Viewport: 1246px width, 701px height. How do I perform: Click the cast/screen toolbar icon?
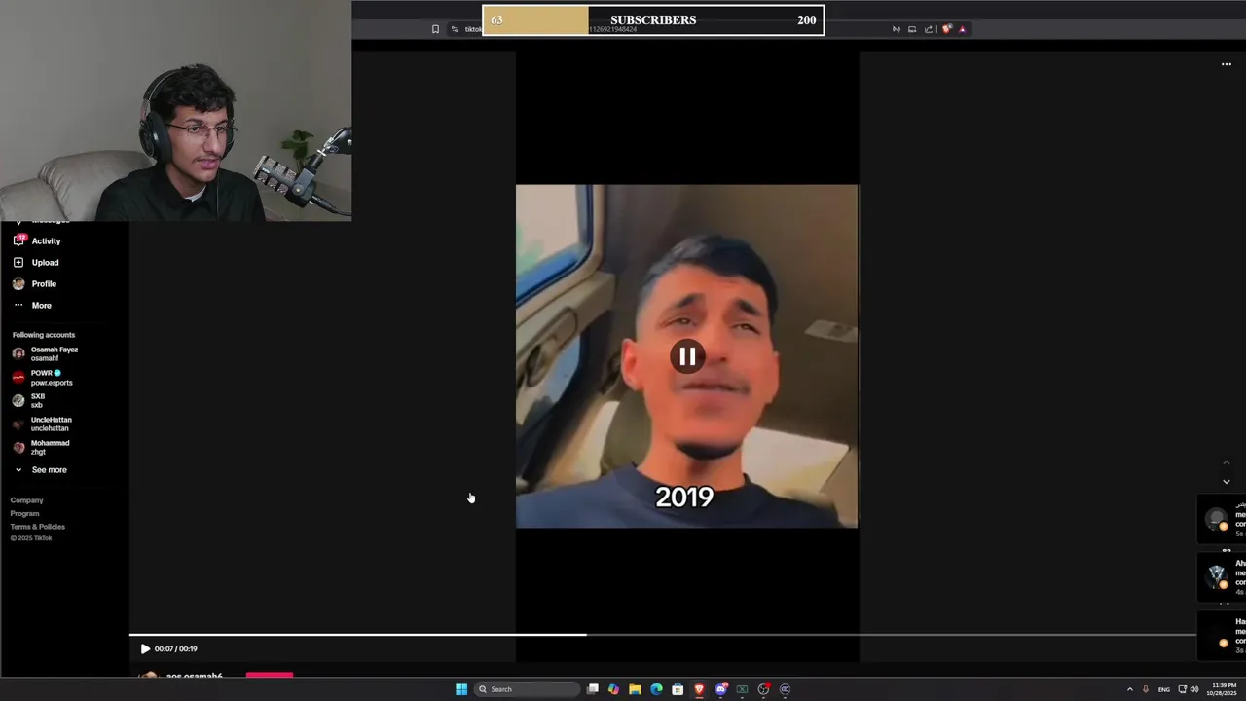coord(912,29)
